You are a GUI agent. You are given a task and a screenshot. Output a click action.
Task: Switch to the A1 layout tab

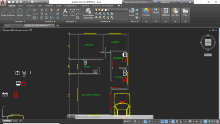pyautogui.click(x=15, y=121)
